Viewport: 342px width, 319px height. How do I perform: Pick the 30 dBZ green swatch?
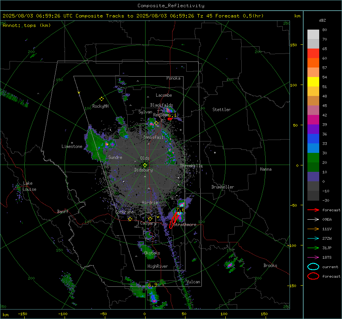click(x=313, y=157)
